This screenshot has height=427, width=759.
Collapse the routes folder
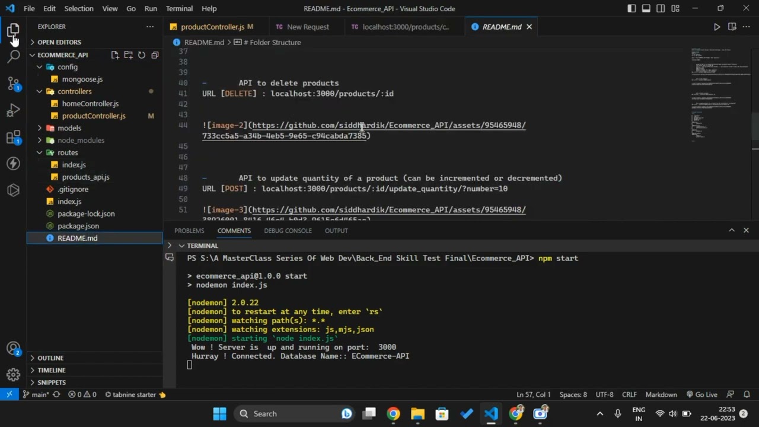point(40,152)
